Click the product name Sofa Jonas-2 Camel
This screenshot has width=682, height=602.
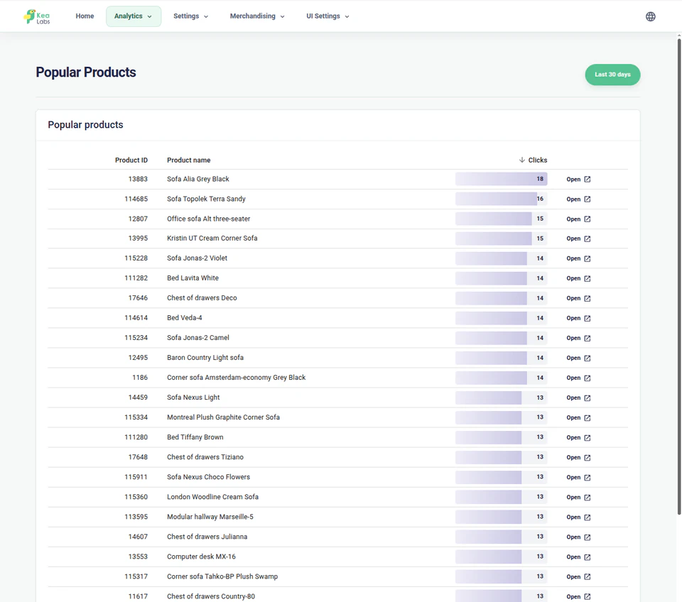tap(198, 338)
